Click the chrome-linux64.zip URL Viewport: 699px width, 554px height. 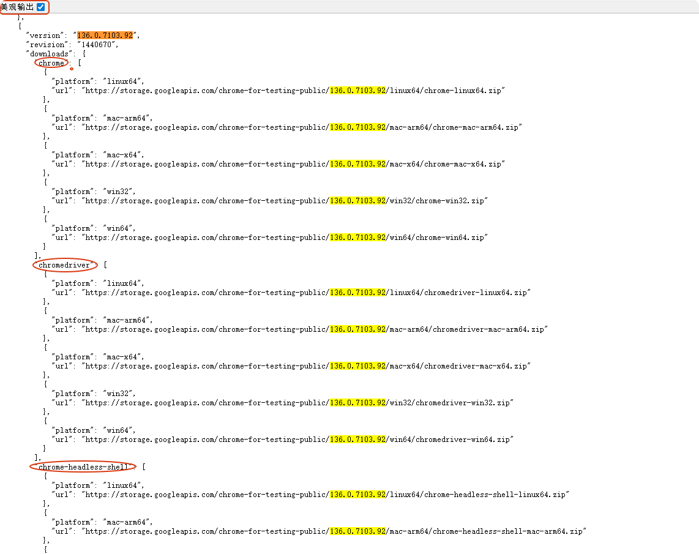(293, 91)
